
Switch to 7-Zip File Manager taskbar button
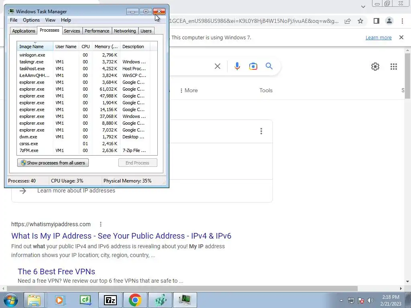point(110,300)
